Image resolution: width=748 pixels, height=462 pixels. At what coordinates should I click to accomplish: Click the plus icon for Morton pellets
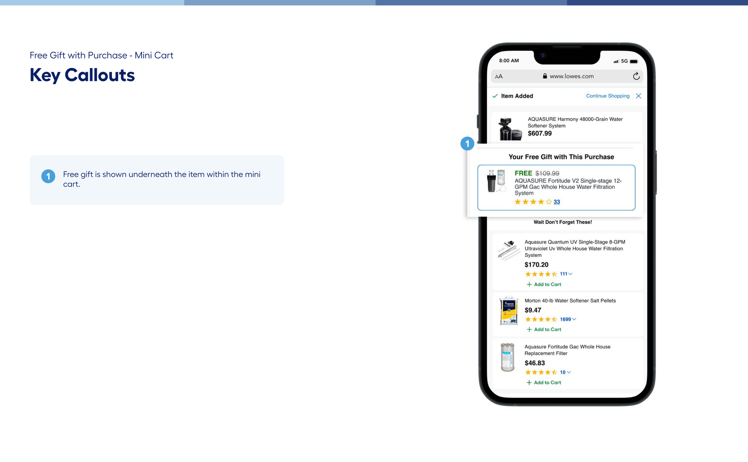[529, 329]
